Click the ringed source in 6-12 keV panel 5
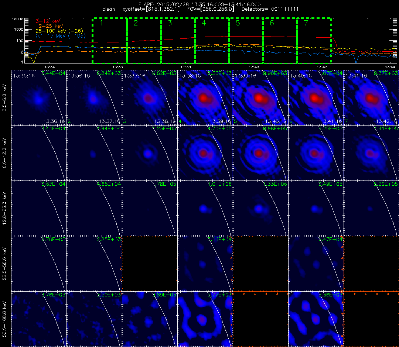The width and height of the screenshot is (399, 347). coord(259,153)
